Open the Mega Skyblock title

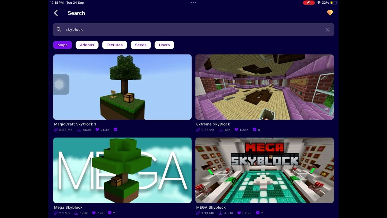click(x=68, y=207)
